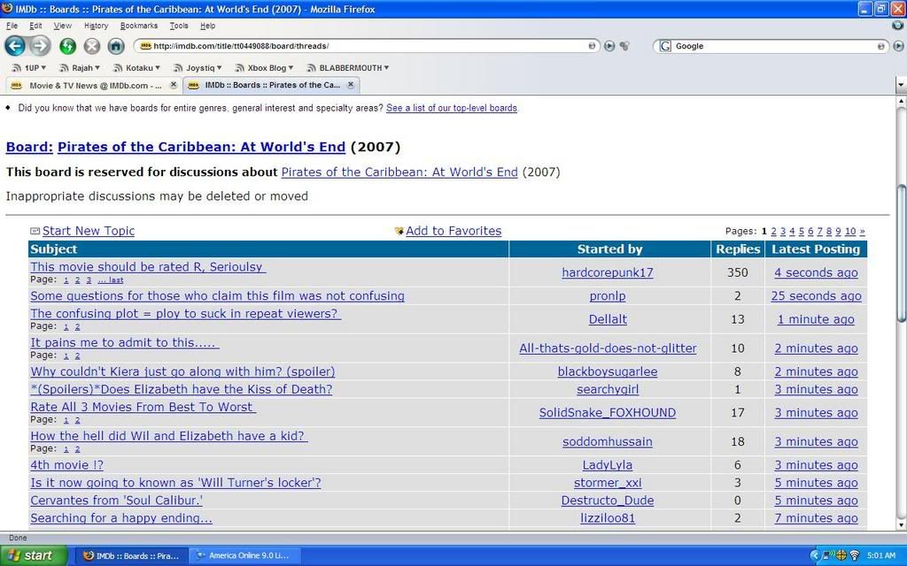The height and width of the screenshot is (566, 907).
Task: Click the browser Forward arrow button
Action: (39, 46)
